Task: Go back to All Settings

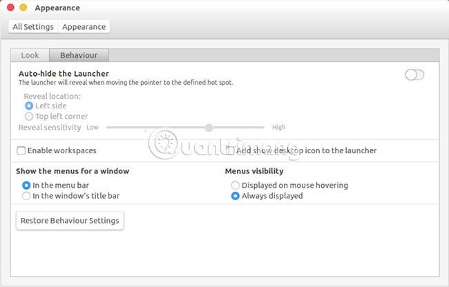Action: pyautogui.click(x=33, y=27)
